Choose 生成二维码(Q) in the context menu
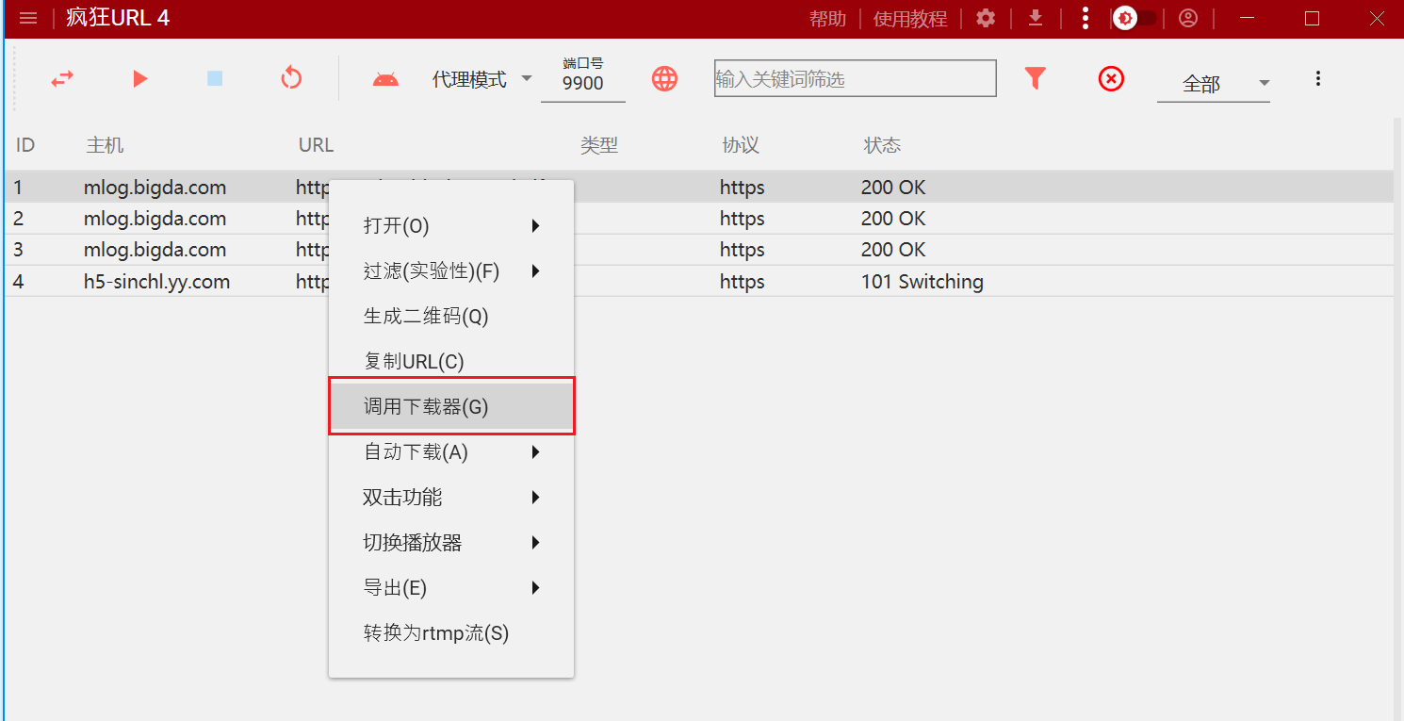 pos(424,316)
